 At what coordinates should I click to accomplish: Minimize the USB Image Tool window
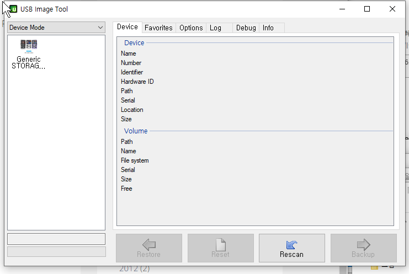point(342,9)
